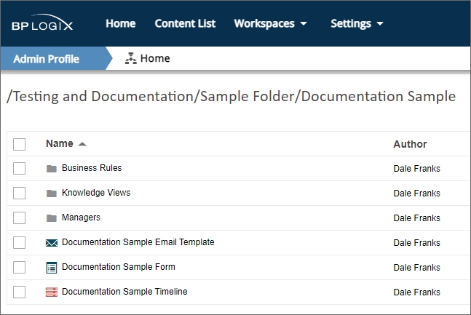The image size is (471, 315).
Task: Click the Managers folder icon
Action: (51, 218)
